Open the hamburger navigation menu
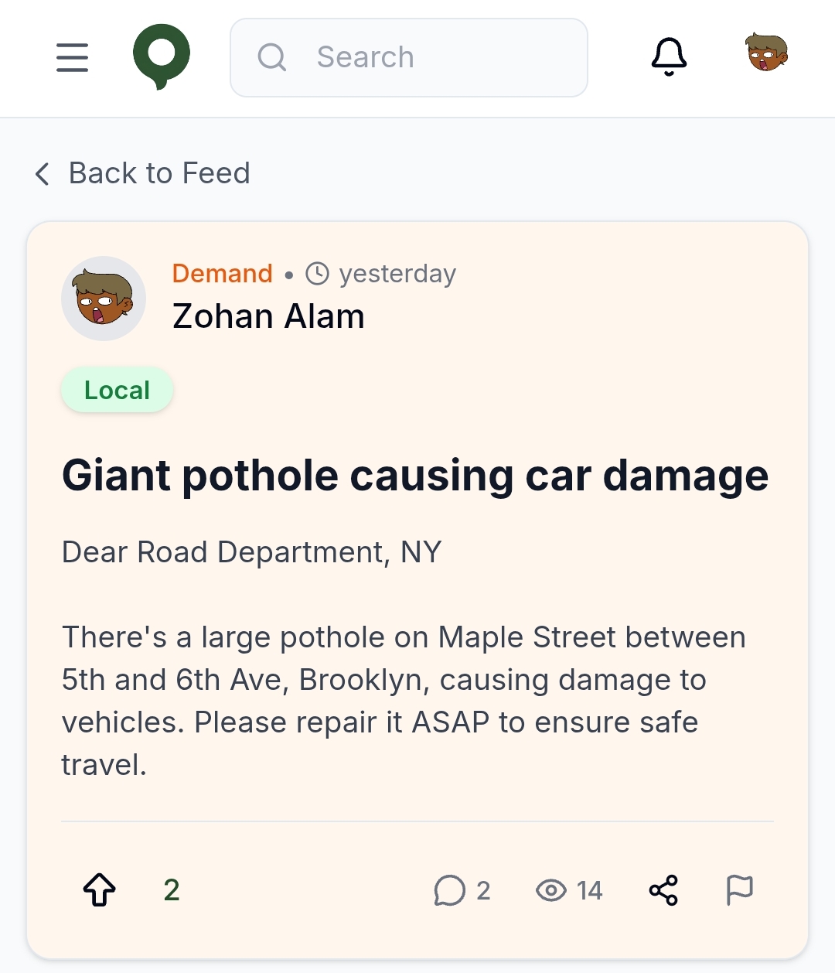Viewport: 835px width, 973px height. [x=72, y=57]
